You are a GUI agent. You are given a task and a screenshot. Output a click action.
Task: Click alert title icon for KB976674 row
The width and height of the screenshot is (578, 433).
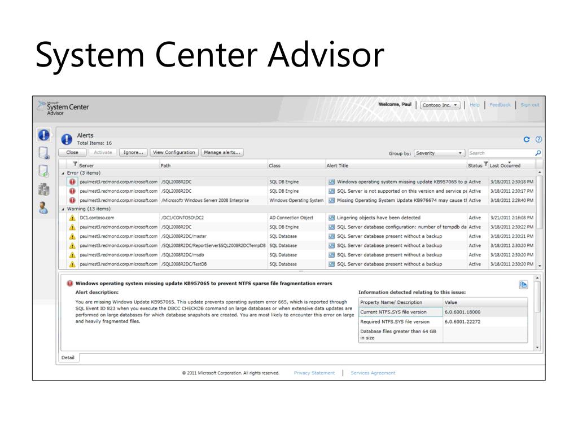[x=331, y=200]
